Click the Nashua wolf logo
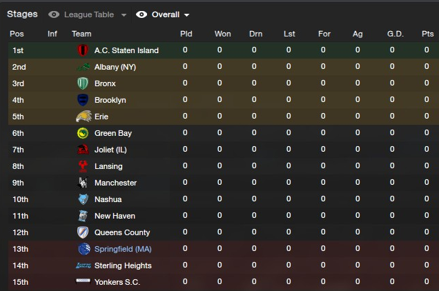 tap(83, 199)
